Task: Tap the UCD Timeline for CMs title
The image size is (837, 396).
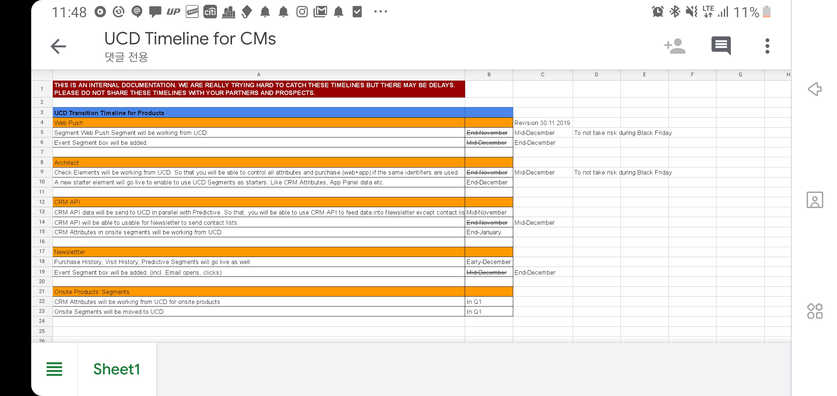Action: [190, 39]
